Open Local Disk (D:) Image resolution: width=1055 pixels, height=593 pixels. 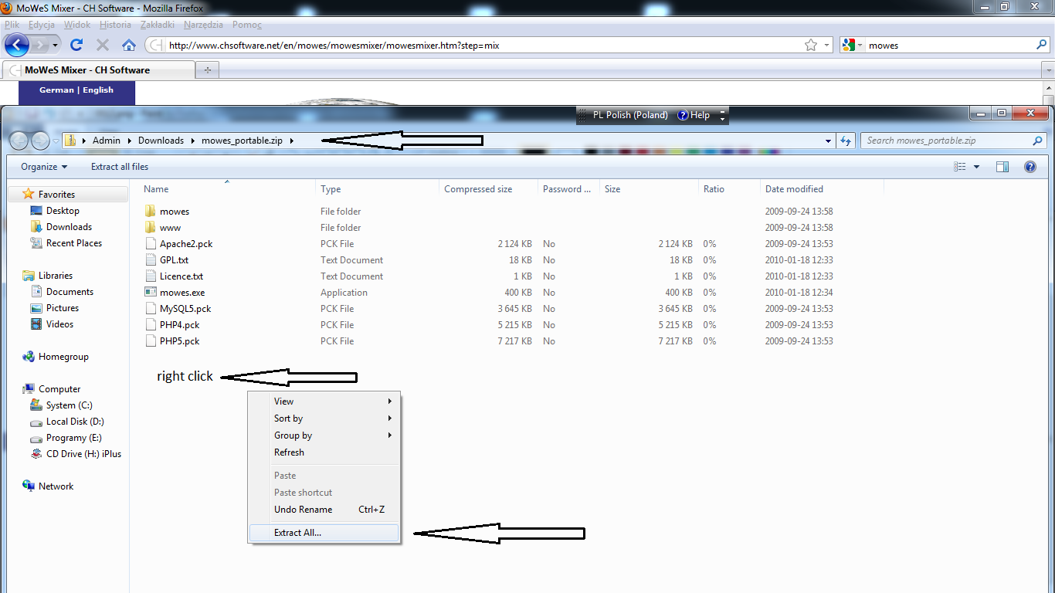[x=75, y=422]
